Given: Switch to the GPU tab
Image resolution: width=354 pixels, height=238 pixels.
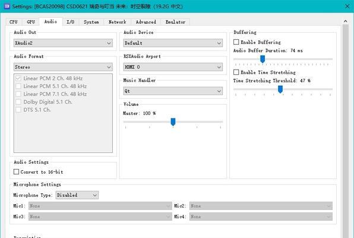Looking at the screenshot, I should (x=31, y=22).
